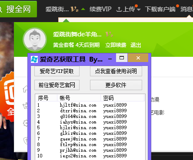Click 立即续费 renew link
This screenshot has width=193, height=160.
click(116, 45)
